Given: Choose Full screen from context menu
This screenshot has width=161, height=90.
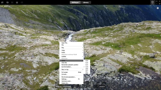Looking at the screenshot, I should click(x=71, y=72).
